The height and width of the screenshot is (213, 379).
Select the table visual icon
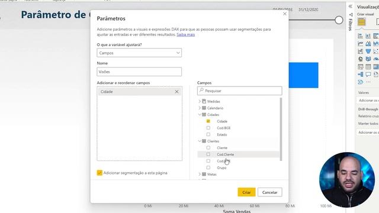click(368, 67)
